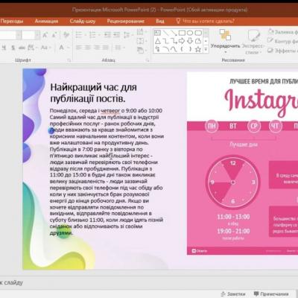
Task: Click the Упорядочить button
Action: click(225, 41)
